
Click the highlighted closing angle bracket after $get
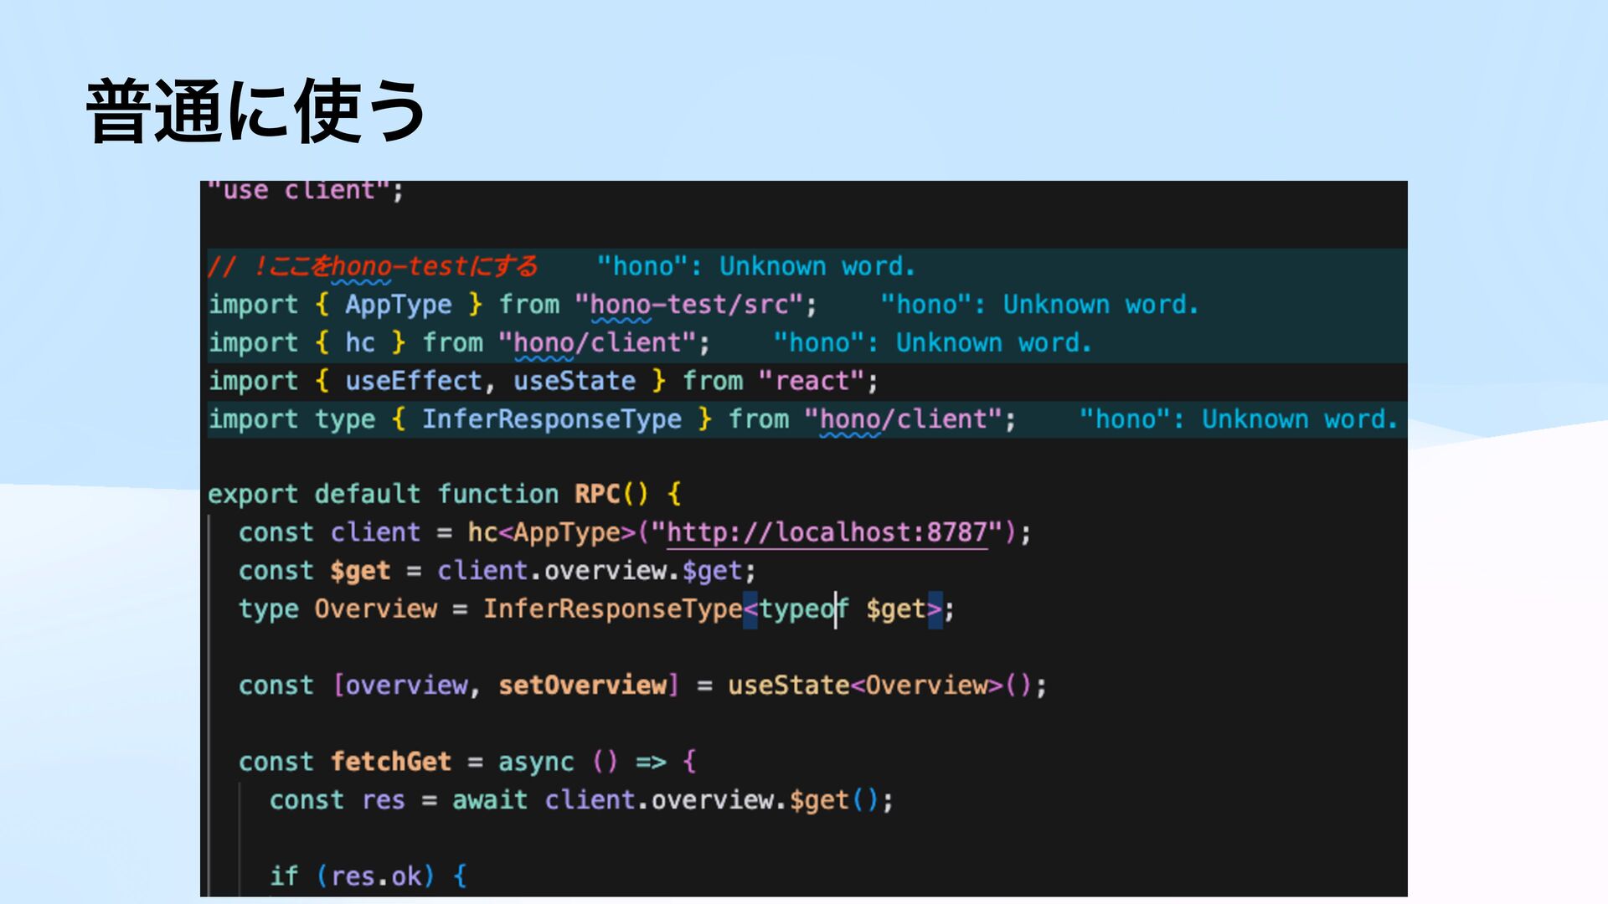935,609
